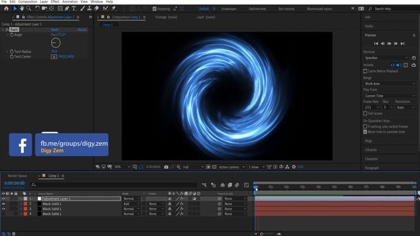Image resolution: width=420 pixels, height=236 pixels.
Task: Select the Pan Behind anchor point tool
Action: tap(51, 9)
